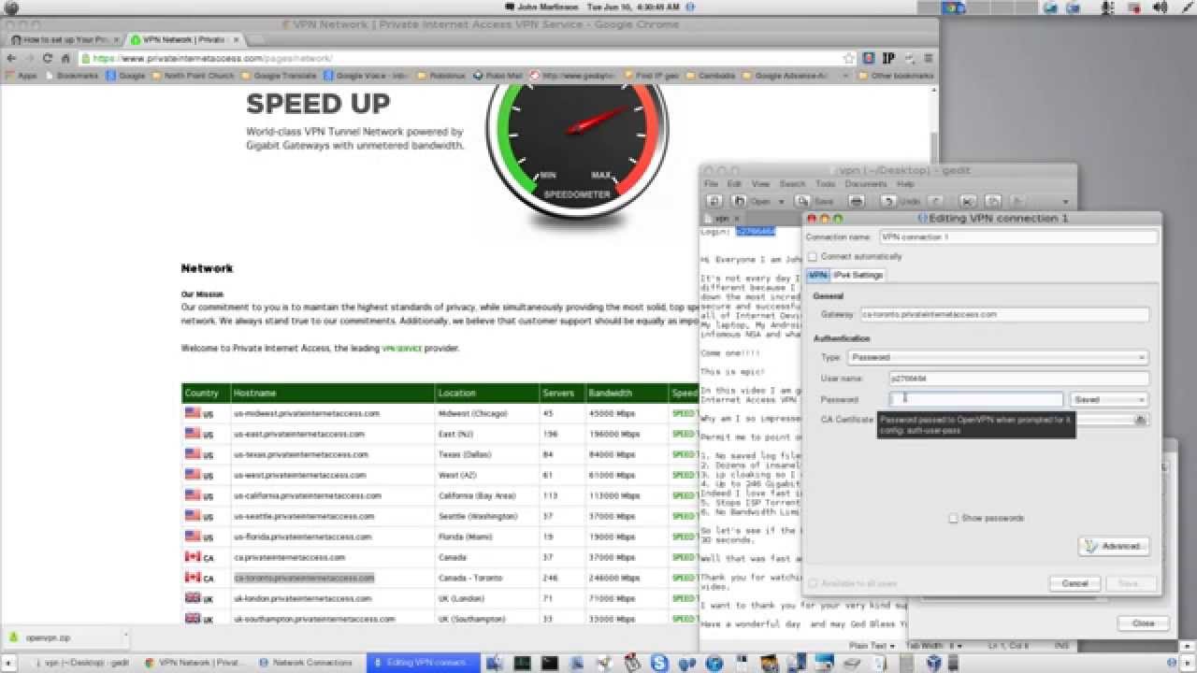This screenshot has width=1197, height=673.
Task: Open Chrome's main menu icon
Action: [x=927, y=58]
